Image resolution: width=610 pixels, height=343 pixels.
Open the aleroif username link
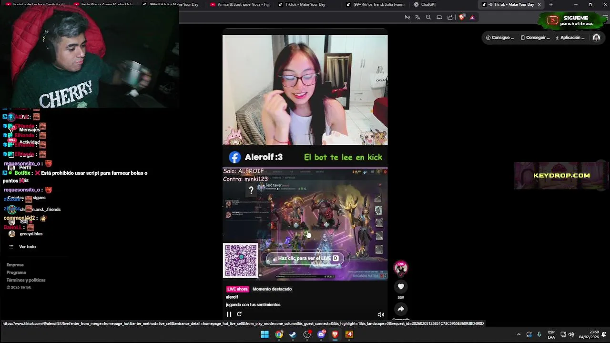[232, 297]
